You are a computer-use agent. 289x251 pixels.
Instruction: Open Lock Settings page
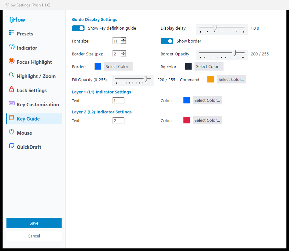coord(34,91)
